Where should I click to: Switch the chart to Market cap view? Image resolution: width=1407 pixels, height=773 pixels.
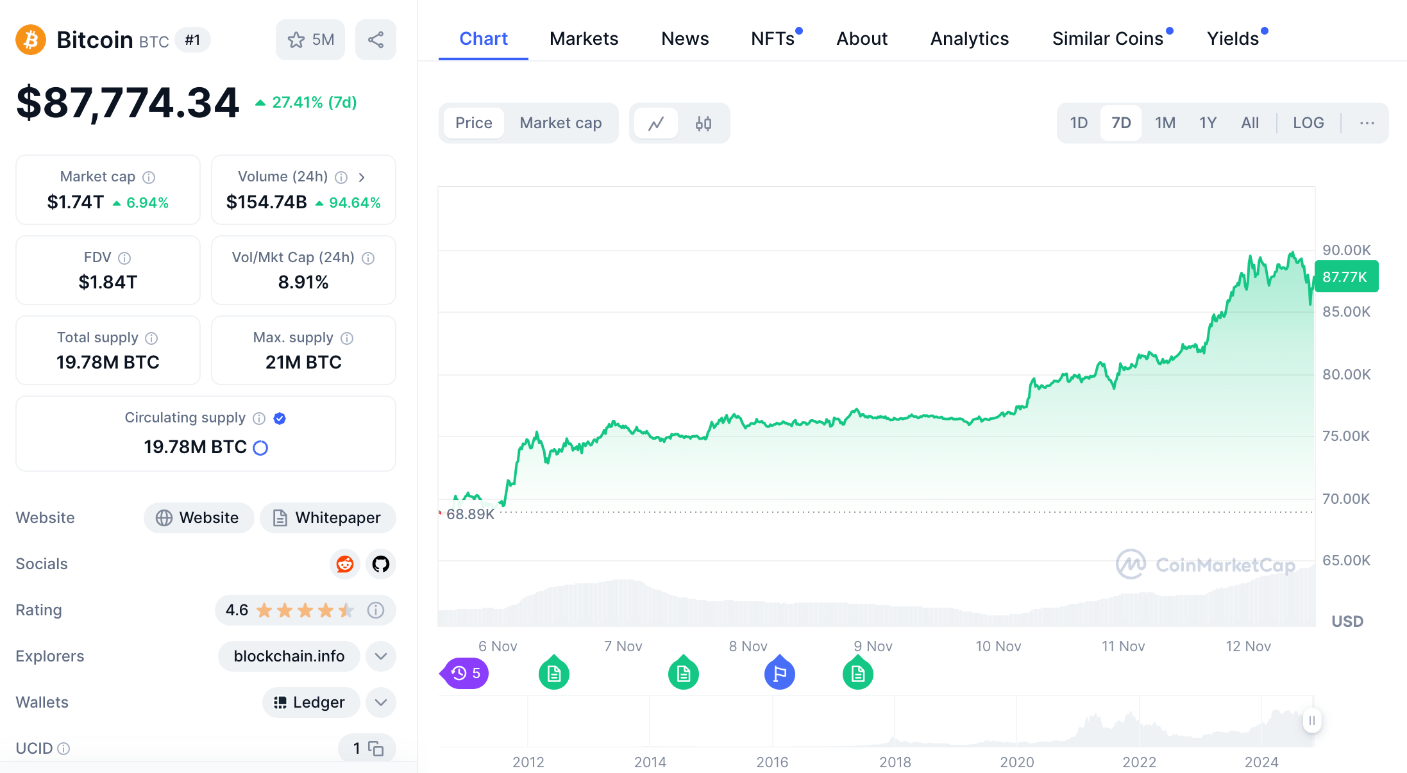point(560,123)
